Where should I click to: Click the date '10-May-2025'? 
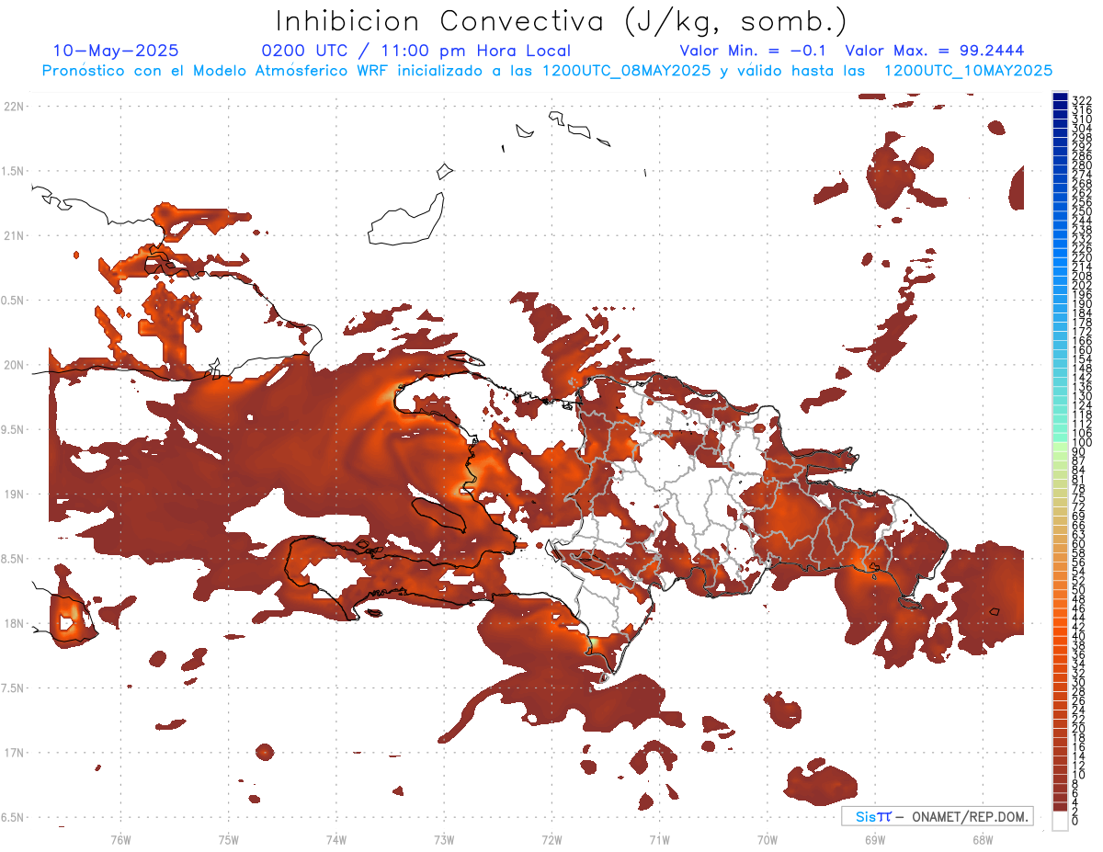(x=116, y=51)
